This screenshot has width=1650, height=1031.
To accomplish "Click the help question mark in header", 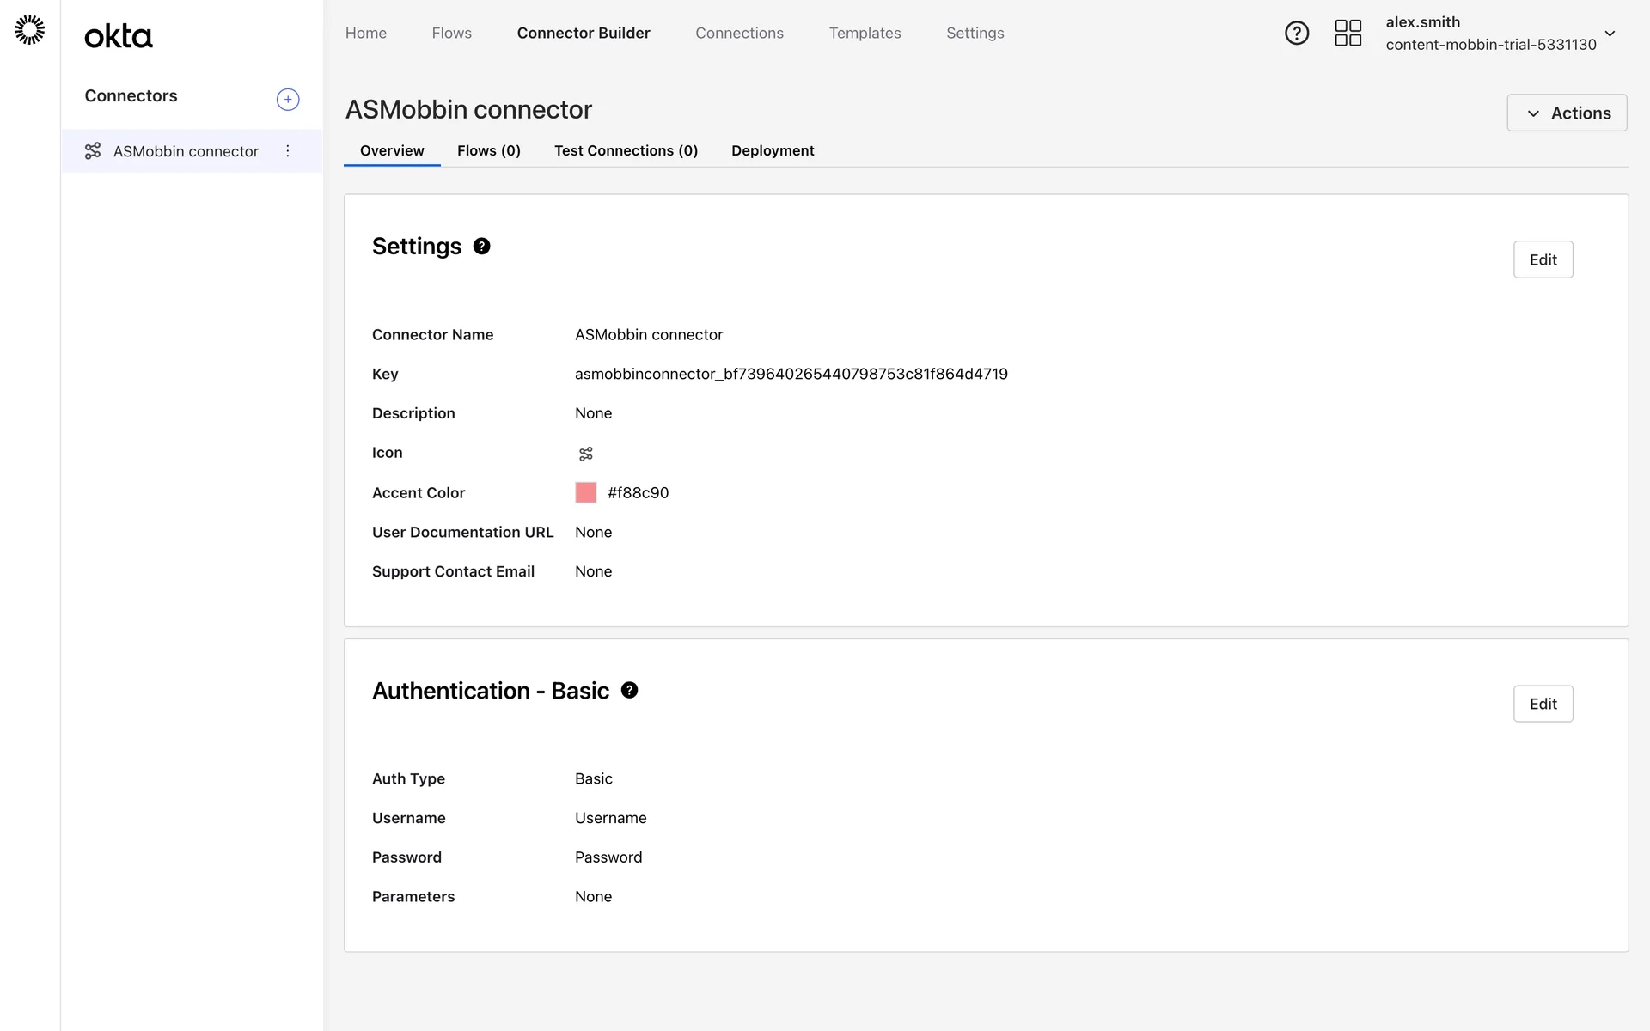I will [x=1296, y=34].
